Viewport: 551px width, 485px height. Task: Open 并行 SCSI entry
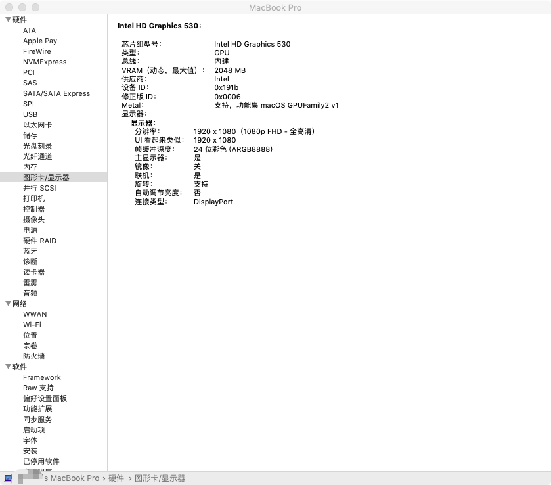(39, 188)
